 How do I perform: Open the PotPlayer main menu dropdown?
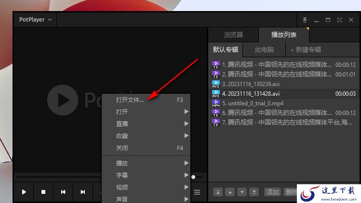[35, 20]
